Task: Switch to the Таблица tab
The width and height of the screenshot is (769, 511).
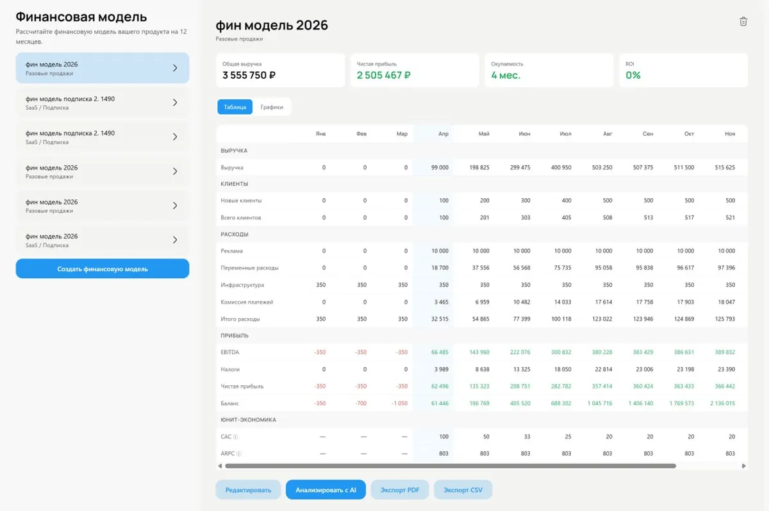Action: coord(235,107)
